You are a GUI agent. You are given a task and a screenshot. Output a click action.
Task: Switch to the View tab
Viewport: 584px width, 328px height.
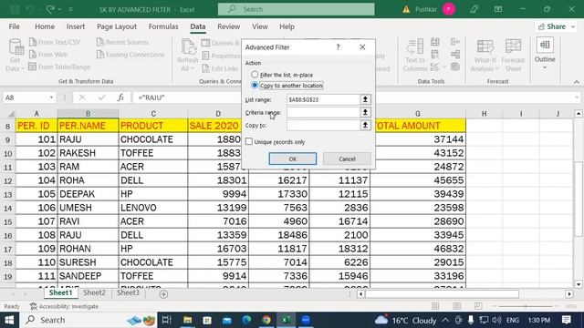point(259,26)
